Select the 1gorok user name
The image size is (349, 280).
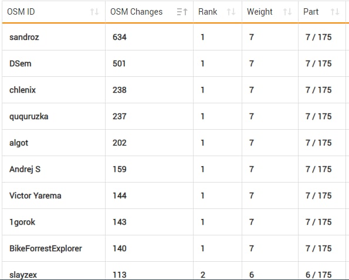[x=22, y=222]
